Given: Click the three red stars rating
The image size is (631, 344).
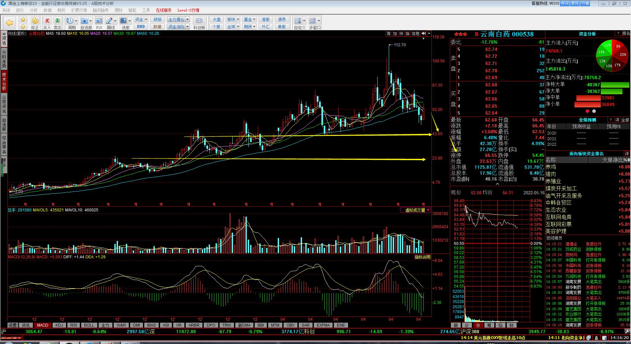Looking at the screenshot, I should [x=461, y=34].
